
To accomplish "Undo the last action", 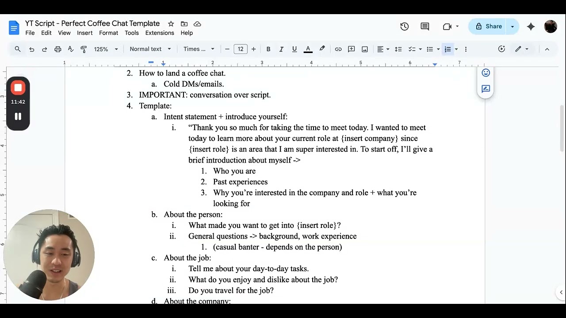I will point(31,49).
